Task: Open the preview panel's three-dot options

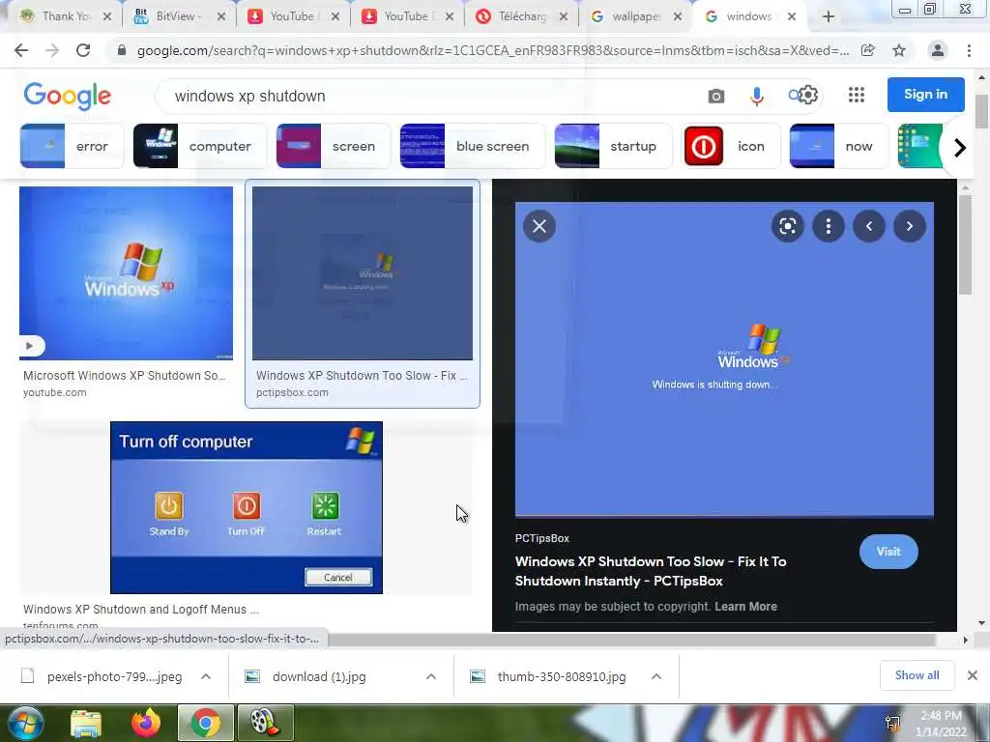Action: coord(829,226)
